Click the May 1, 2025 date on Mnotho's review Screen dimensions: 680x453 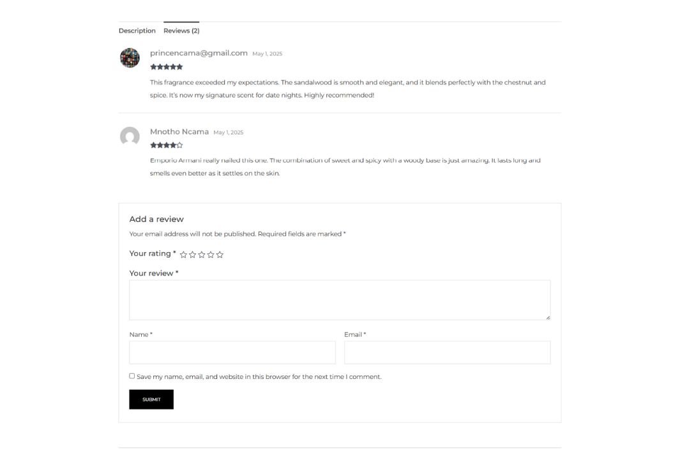[228, 132]
